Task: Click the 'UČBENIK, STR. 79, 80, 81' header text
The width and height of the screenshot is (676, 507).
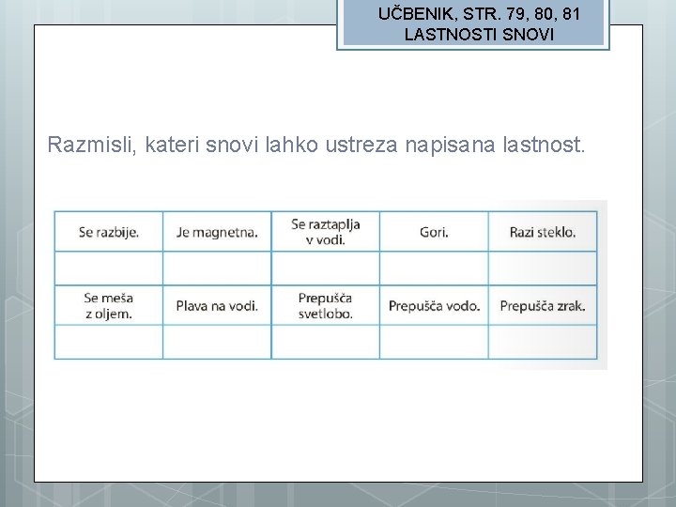Action: tap(479, 14)
